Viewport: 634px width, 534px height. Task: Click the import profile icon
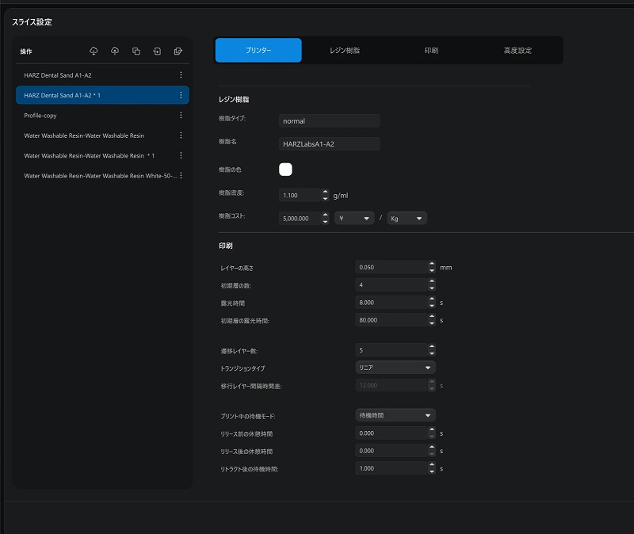pyautogui.click(x=157, y=51)
